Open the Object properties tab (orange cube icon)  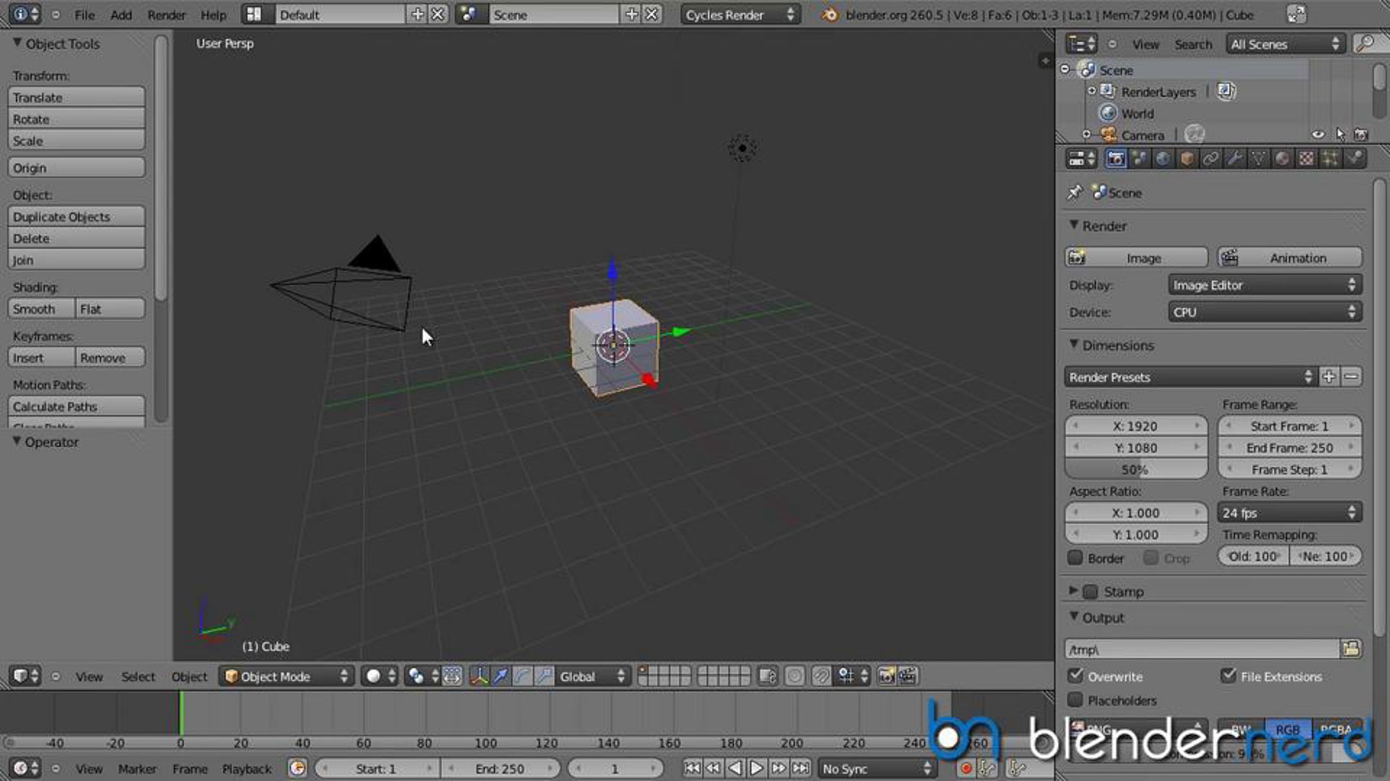[1186, 159]
